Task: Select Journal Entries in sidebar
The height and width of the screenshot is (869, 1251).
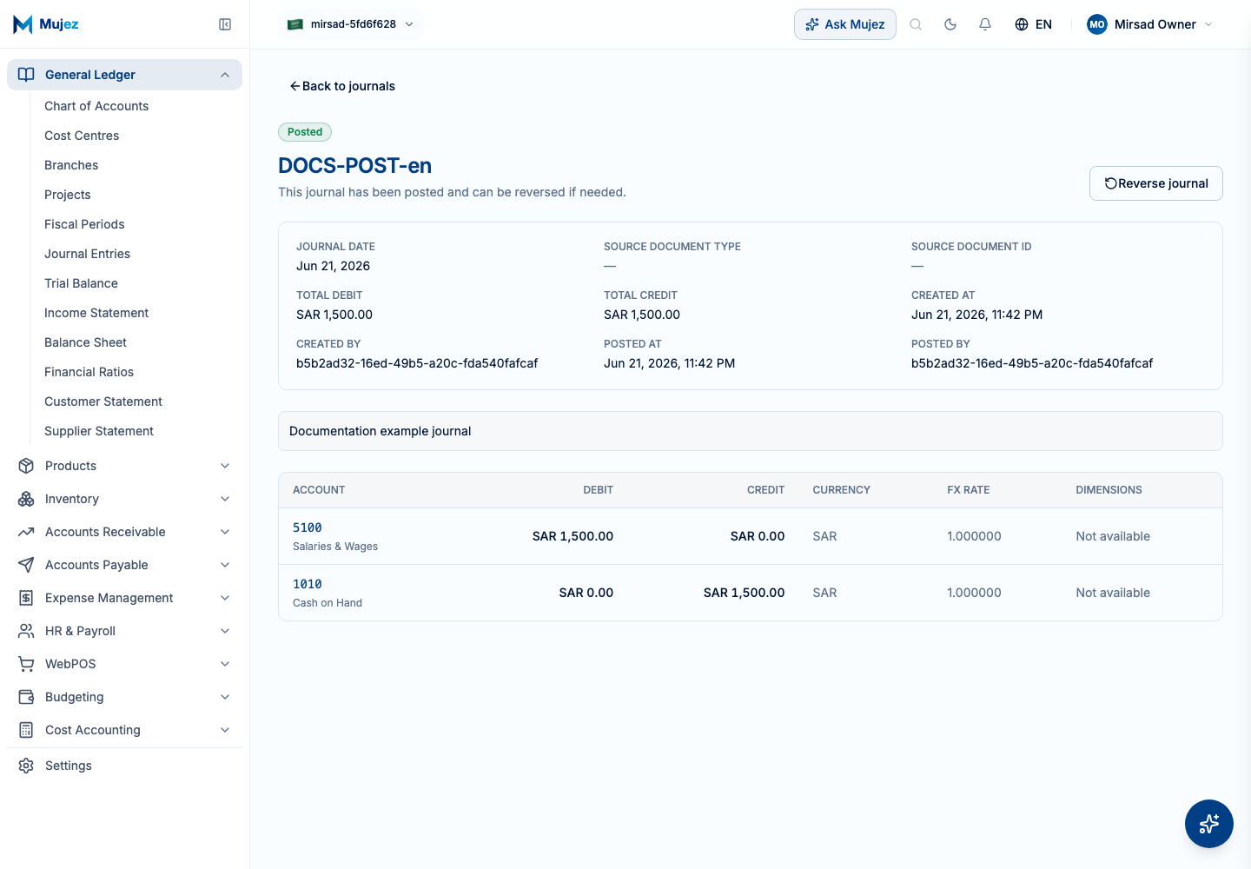Action: [x=87, y=254]
